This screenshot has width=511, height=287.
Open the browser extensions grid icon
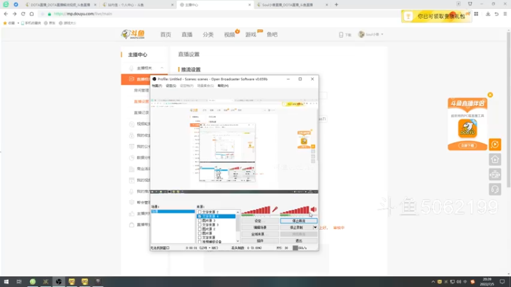coord(476,14)
